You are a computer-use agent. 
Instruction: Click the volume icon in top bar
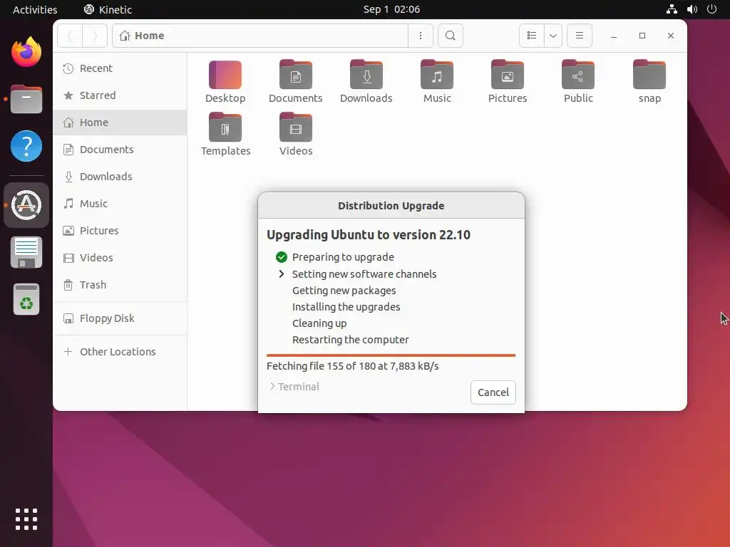(692, 9)
